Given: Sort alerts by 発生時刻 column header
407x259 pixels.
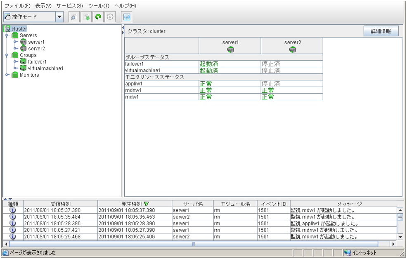Looking at the screenshot, I should tap(135, 204).
